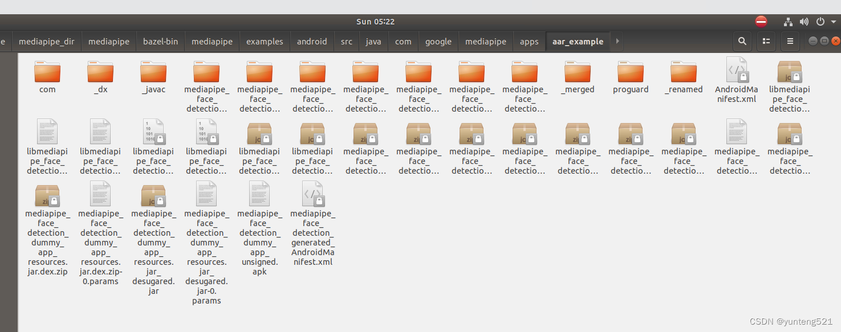Select the jar_desugared.jar-0.params file
Viewport: 841px width, 332px height.
point(206,244)
